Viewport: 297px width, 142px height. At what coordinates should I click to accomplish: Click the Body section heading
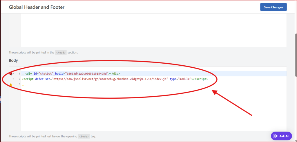pyautogui.click(x=13, y=60)
